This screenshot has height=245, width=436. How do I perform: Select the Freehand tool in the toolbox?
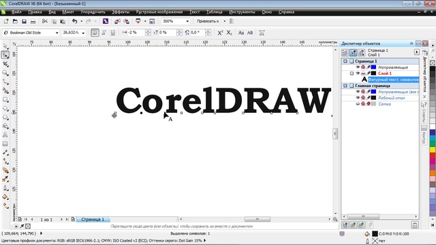5,82
